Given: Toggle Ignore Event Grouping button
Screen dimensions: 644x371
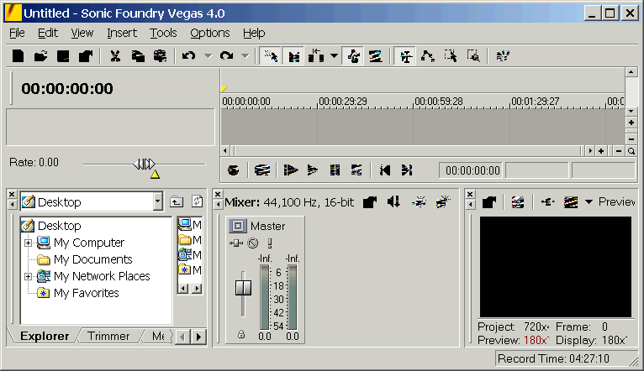Looking at the screenshot, I should [x=376, y=55].
